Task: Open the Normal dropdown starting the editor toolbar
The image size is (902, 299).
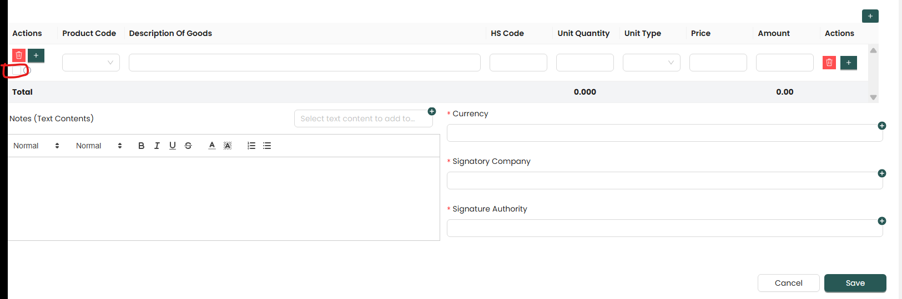Action: point(36,146)
